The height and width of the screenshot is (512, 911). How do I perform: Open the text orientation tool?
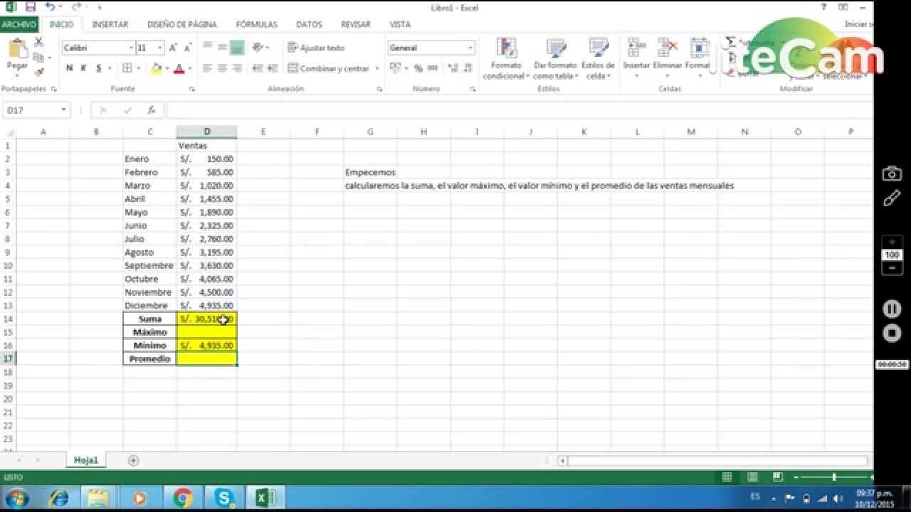tap(258, 47)
